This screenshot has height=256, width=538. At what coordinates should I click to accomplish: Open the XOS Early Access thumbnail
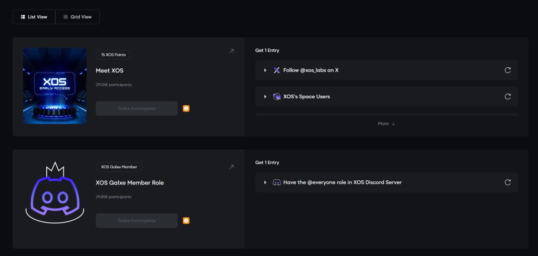55,86
